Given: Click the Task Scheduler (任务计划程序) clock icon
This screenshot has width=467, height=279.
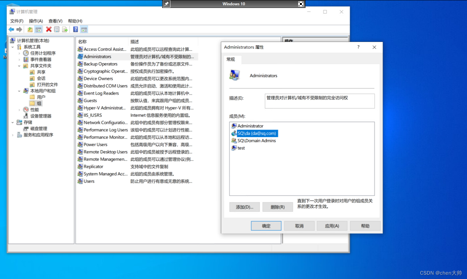Looking at the screenshot, I should tap(26, 53).
